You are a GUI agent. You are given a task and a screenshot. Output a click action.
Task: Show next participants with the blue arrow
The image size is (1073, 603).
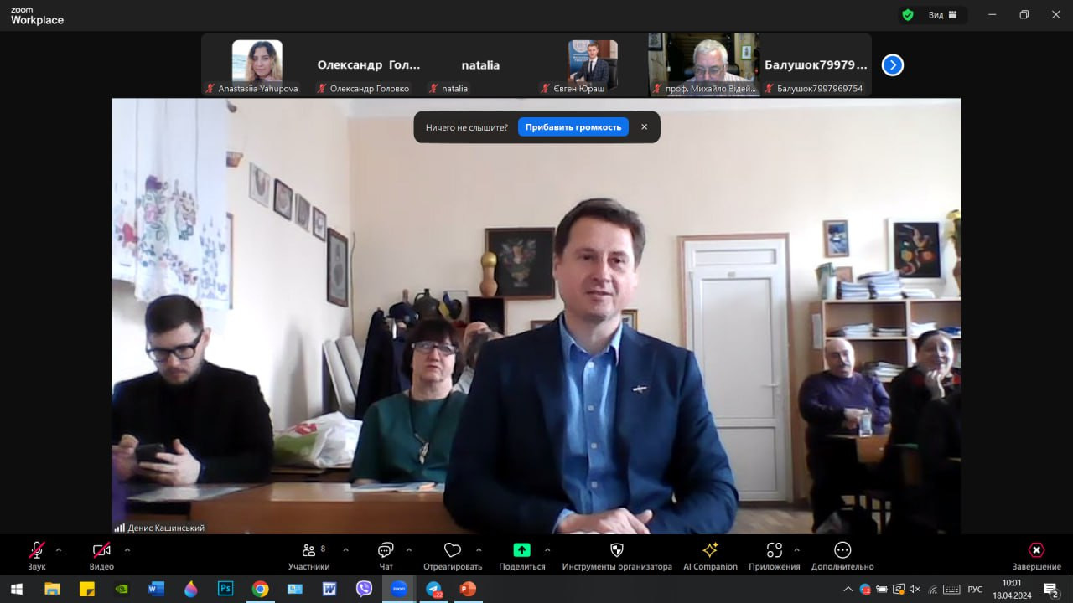(893, 64)
